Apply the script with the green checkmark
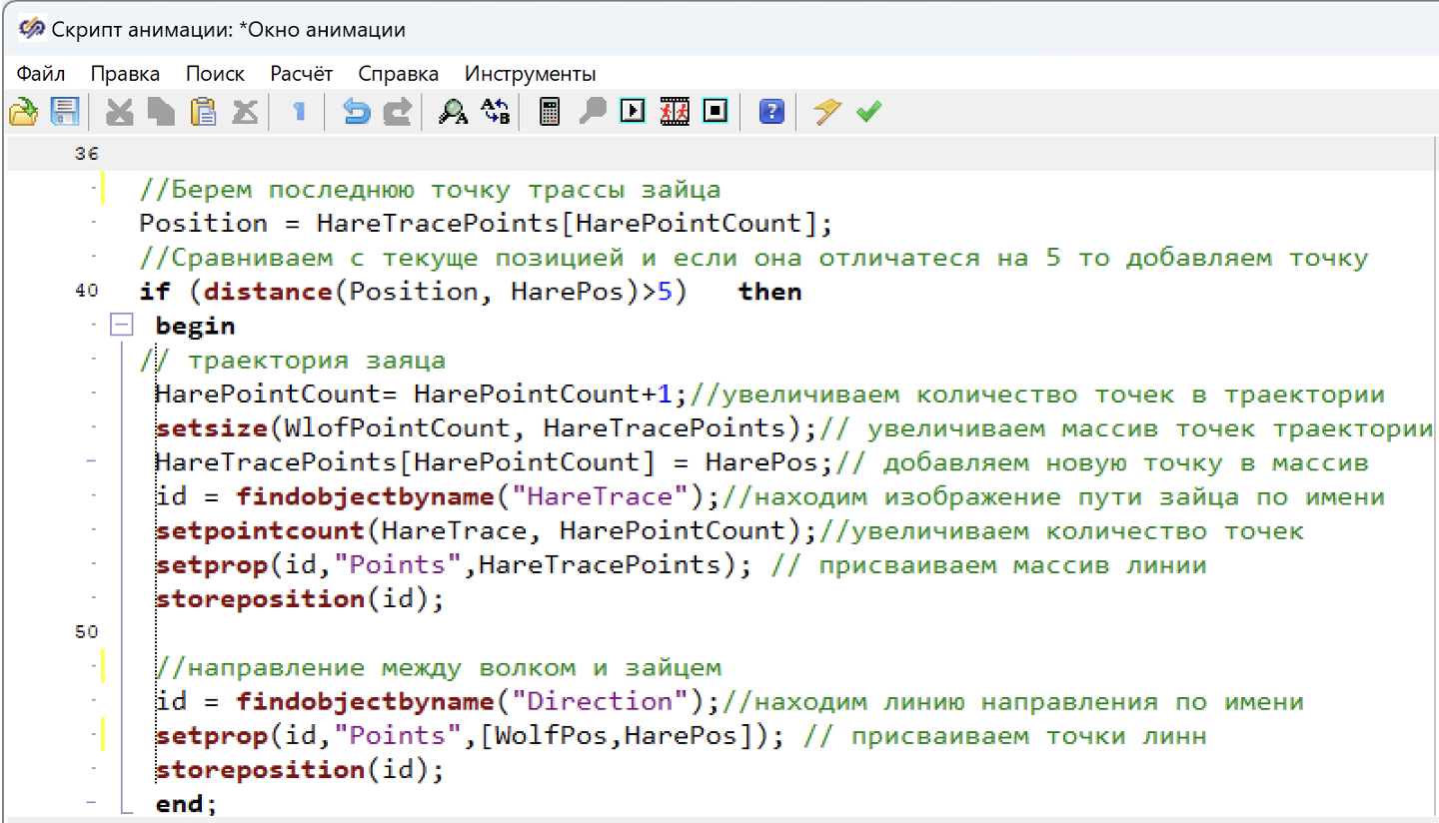 [x=868, y=111]
